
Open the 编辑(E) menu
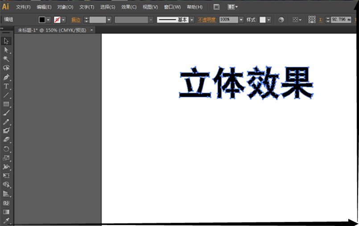tap(44, 7)
